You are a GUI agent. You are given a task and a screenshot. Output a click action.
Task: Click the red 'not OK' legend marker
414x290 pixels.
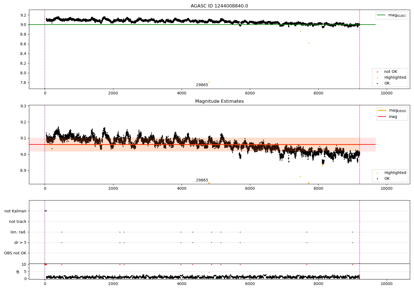(377, 72)
